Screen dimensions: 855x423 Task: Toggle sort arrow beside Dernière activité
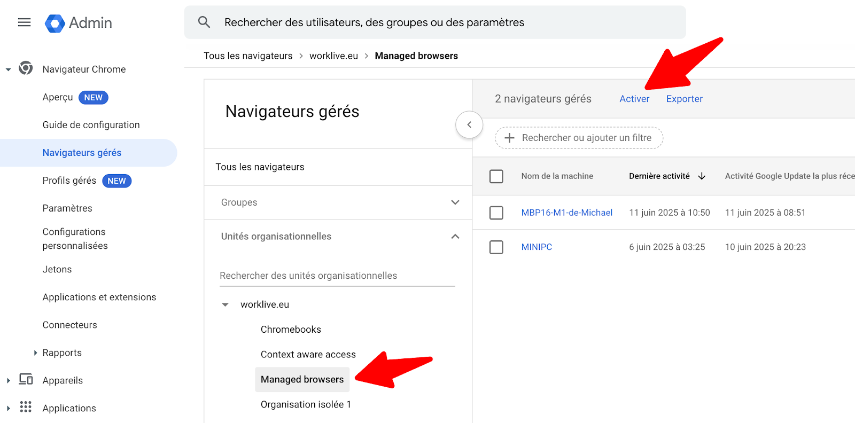click(x=702, y=176)
